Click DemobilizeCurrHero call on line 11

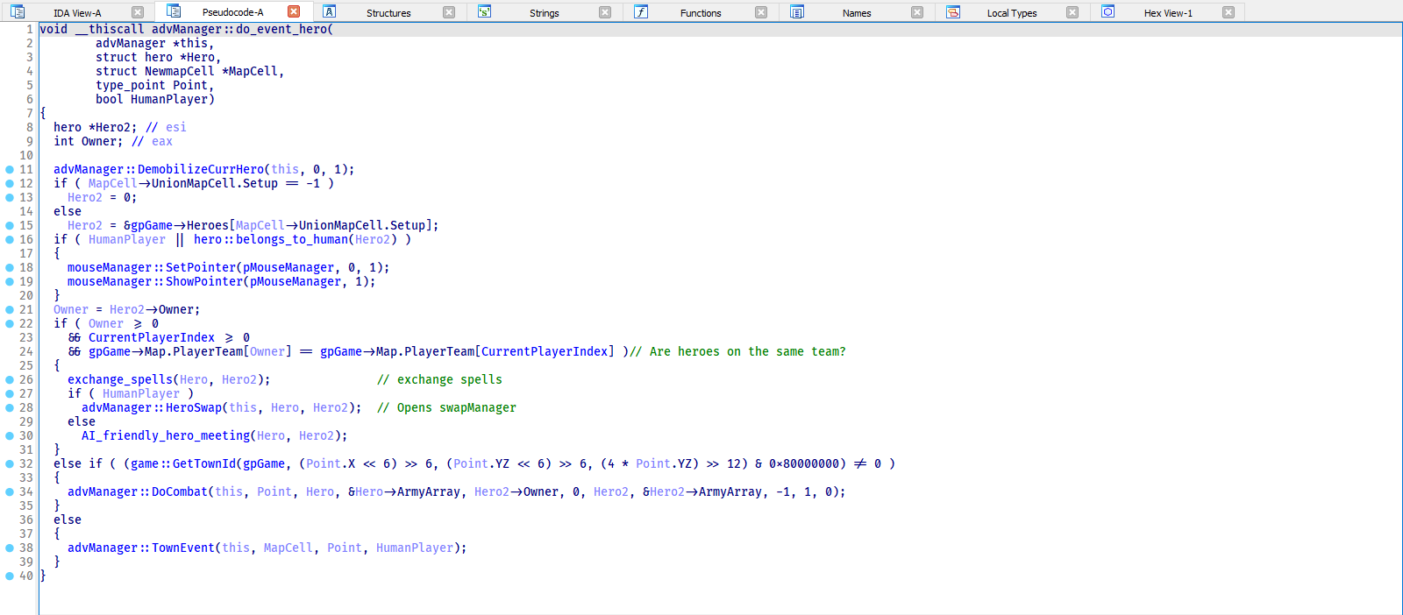[x=159, y=169]
